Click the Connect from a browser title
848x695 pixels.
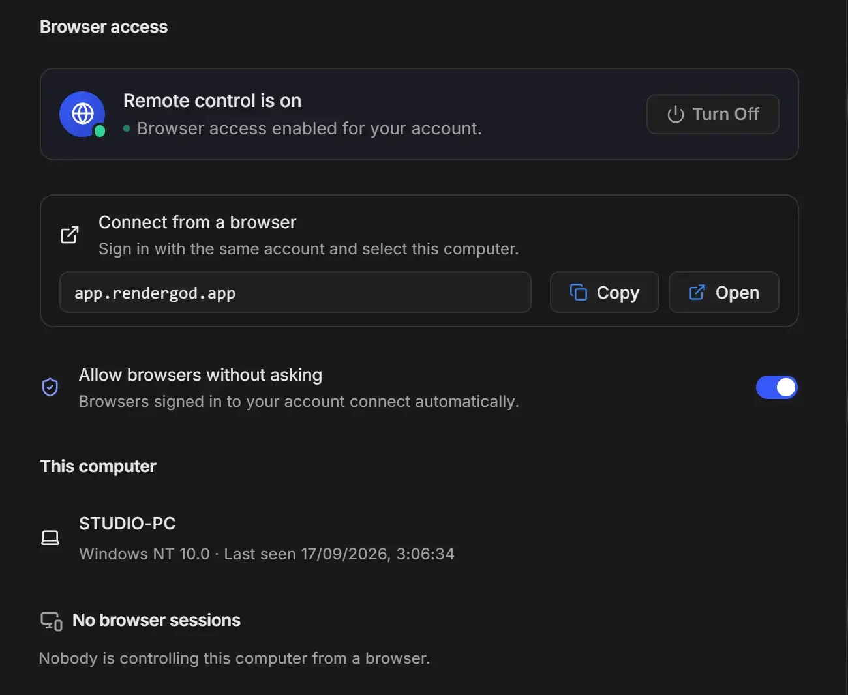pos(197,222)
